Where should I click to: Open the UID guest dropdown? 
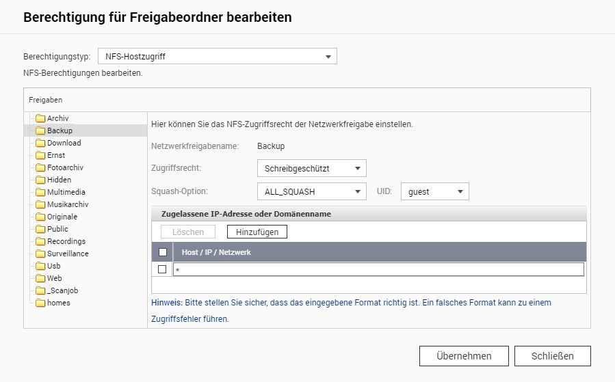(x=435, y=192)
